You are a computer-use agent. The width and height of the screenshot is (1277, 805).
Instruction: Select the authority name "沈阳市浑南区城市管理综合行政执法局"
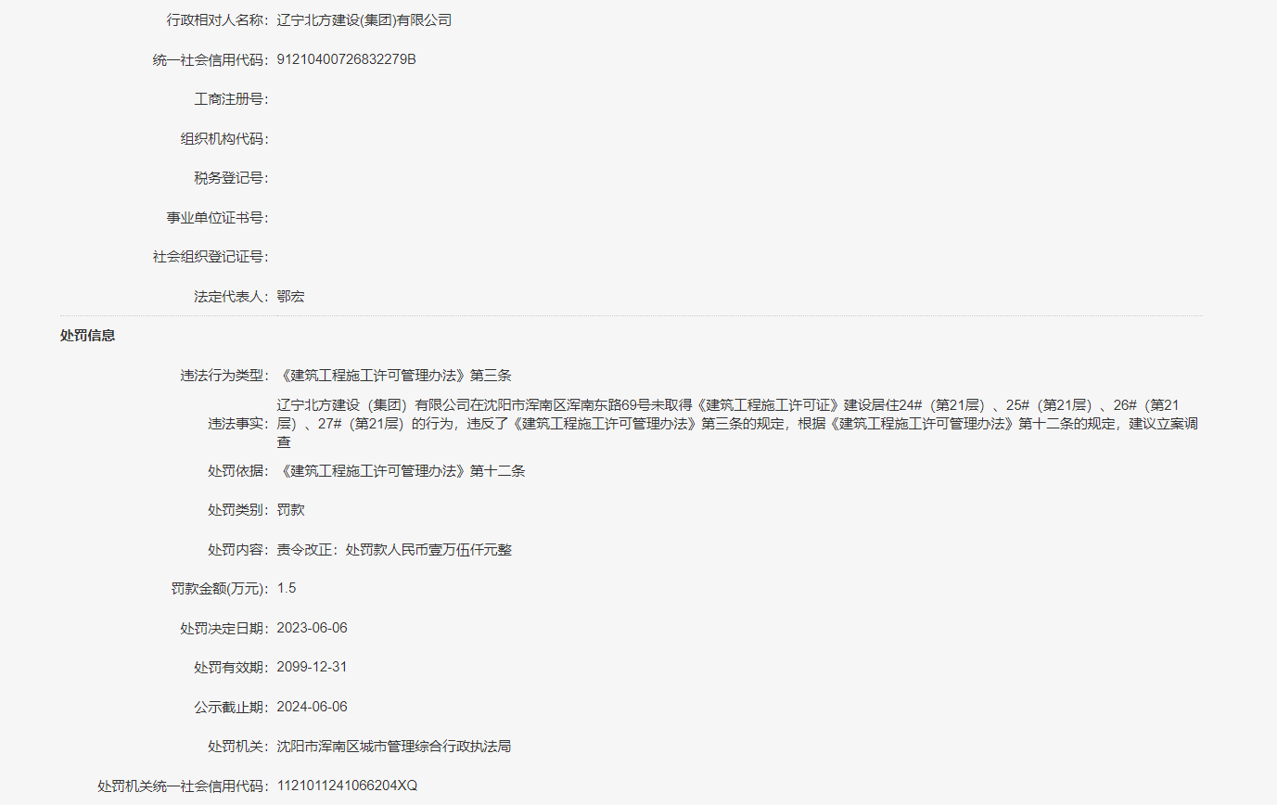click(x=394, y=747)
